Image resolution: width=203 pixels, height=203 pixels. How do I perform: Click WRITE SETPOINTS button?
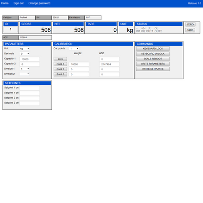pos(153,69)
